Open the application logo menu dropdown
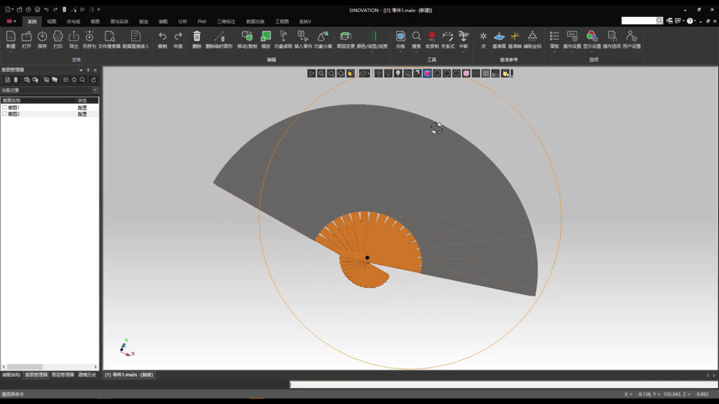 [x=11, y=21]
